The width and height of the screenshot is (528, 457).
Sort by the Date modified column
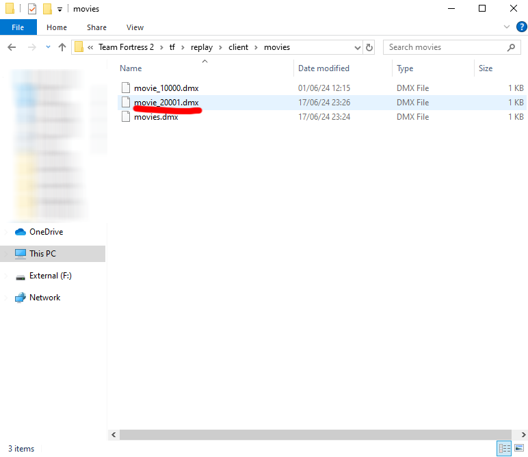point(324,68)
